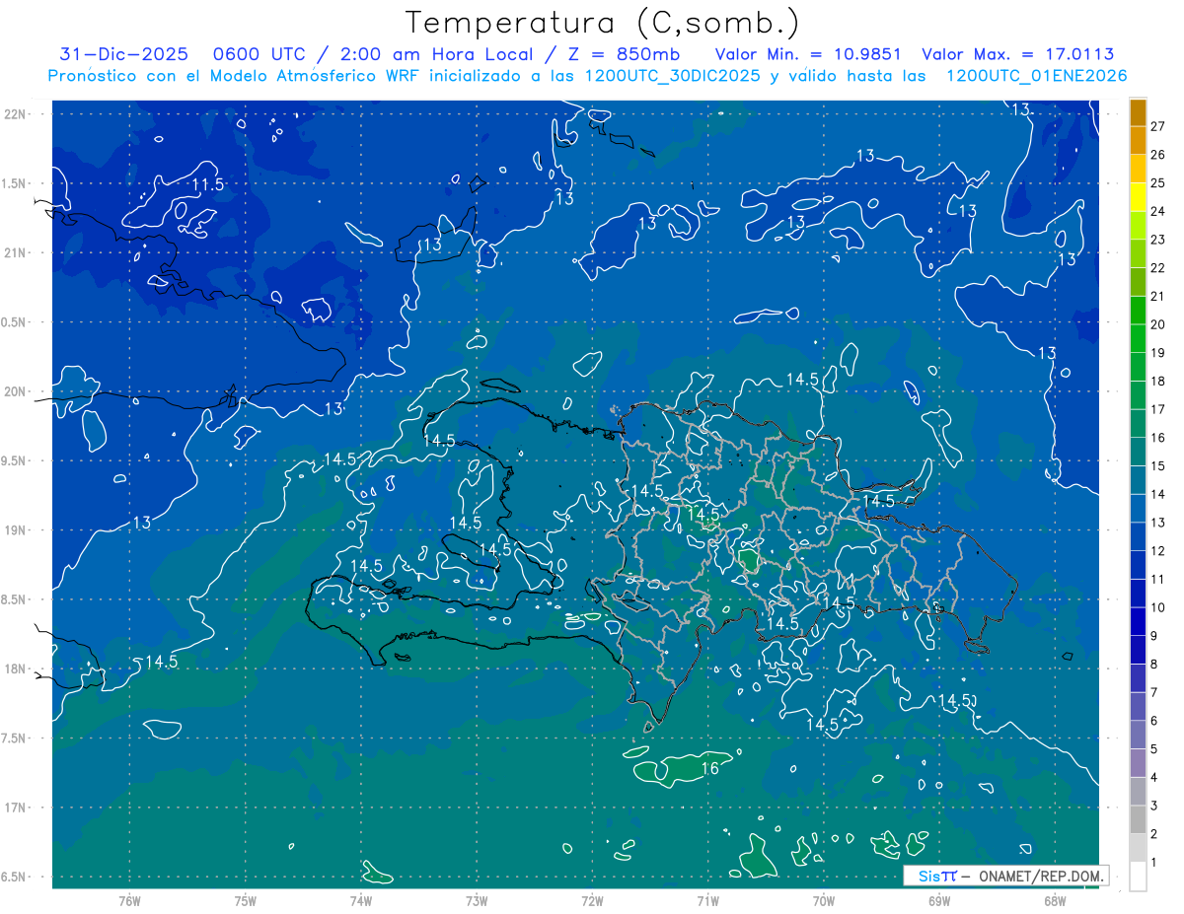Click the "71W" longitude label
Screen dimensions: 1184x914
[x=707, y=901]
